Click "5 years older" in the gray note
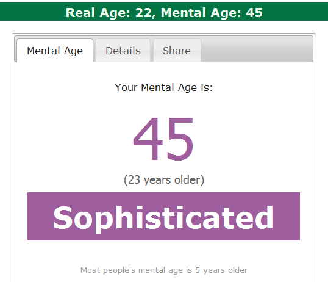328x282 pixels. (221, 270)
